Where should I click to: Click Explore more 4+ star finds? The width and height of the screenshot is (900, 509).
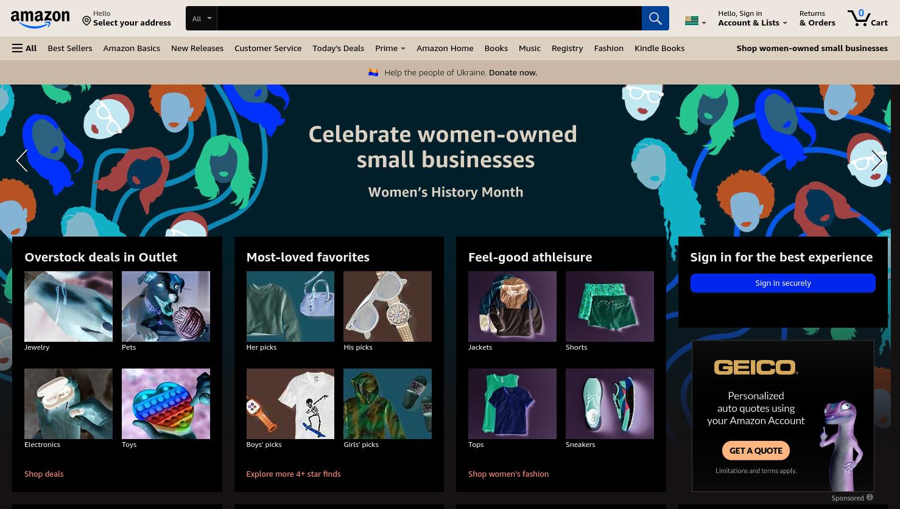coord(294,474)
